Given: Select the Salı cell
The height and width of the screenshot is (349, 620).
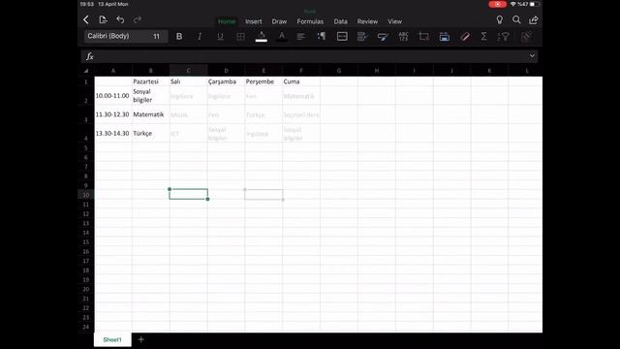Looking at the screenshot, I should [x=189, y=81].
